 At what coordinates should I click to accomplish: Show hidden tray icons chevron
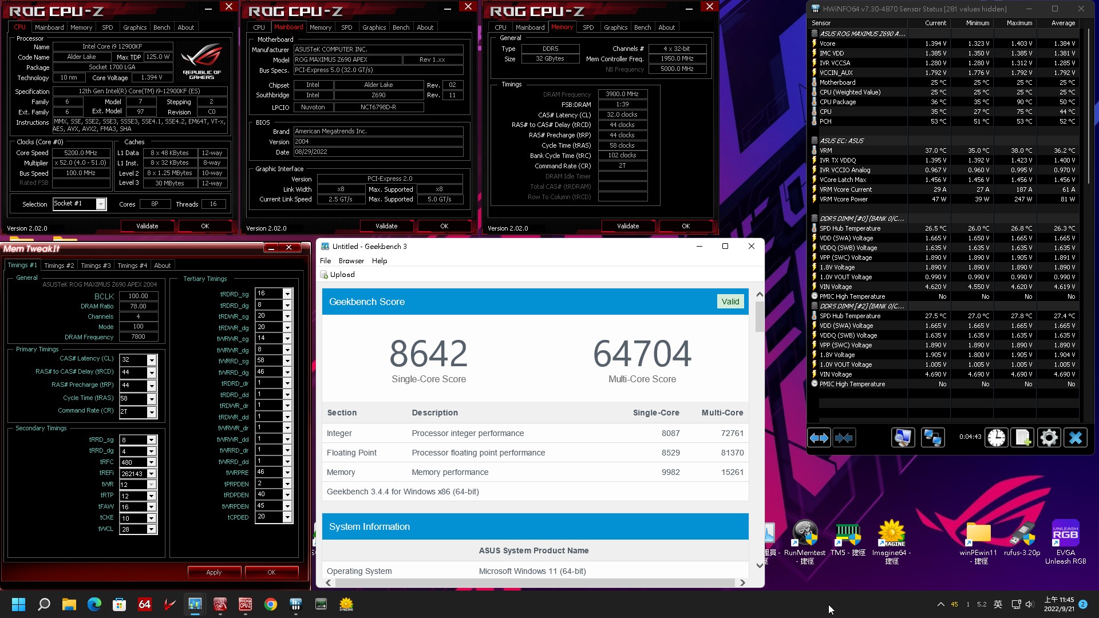pyautogui.click(x=940, y=604)
